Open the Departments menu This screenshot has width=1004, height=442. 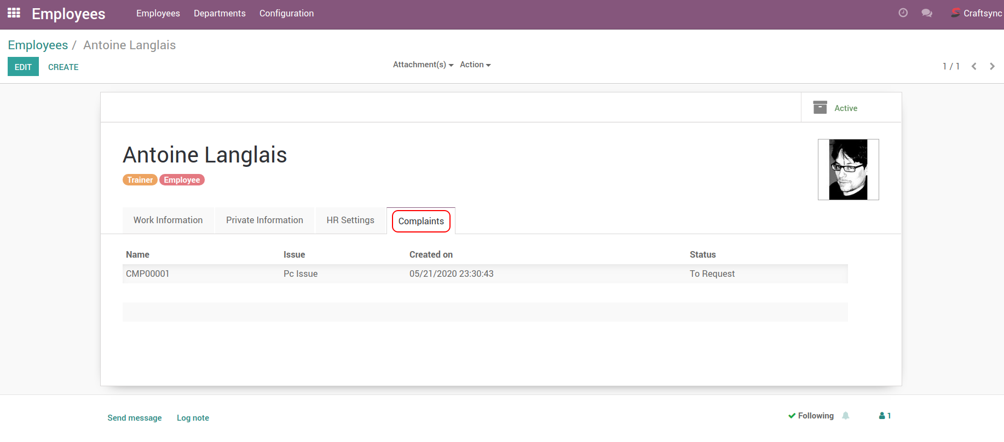click(220, 13)
